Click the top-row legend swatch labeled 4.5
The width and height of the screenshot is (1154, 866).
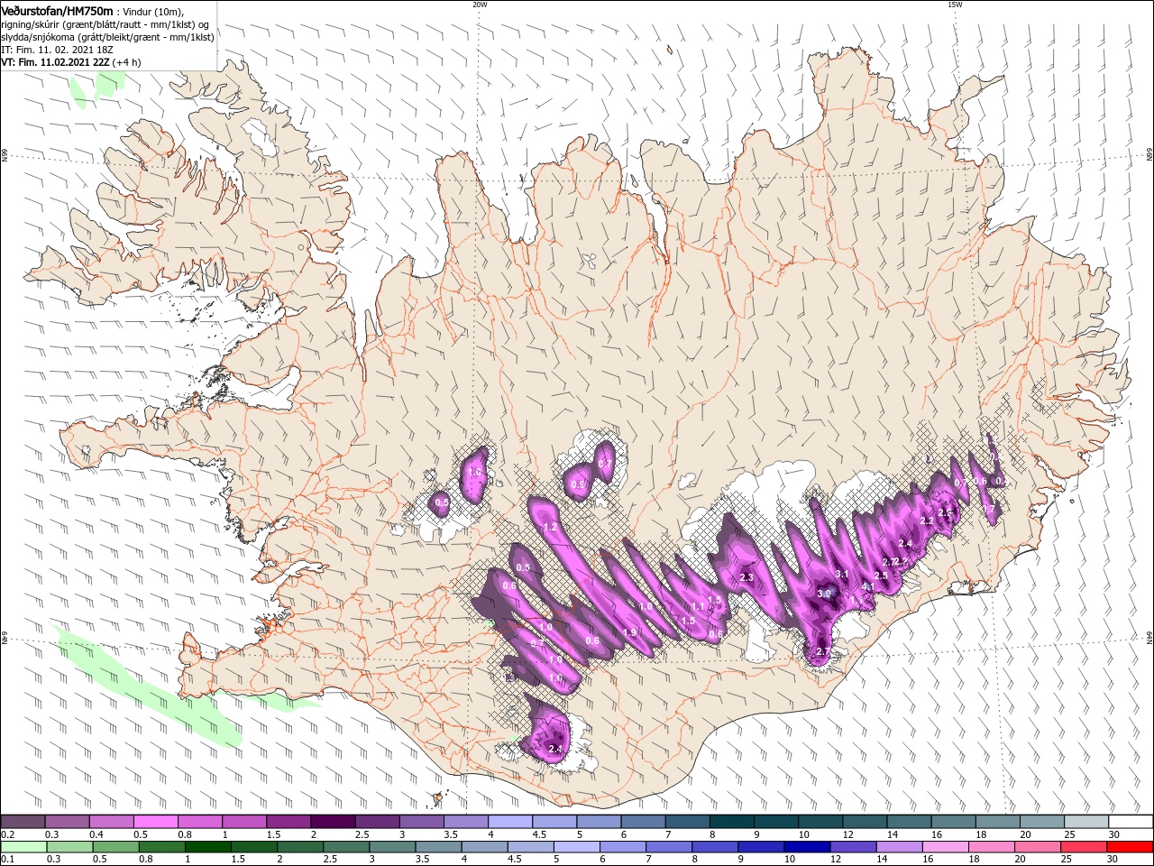(554, 822)
